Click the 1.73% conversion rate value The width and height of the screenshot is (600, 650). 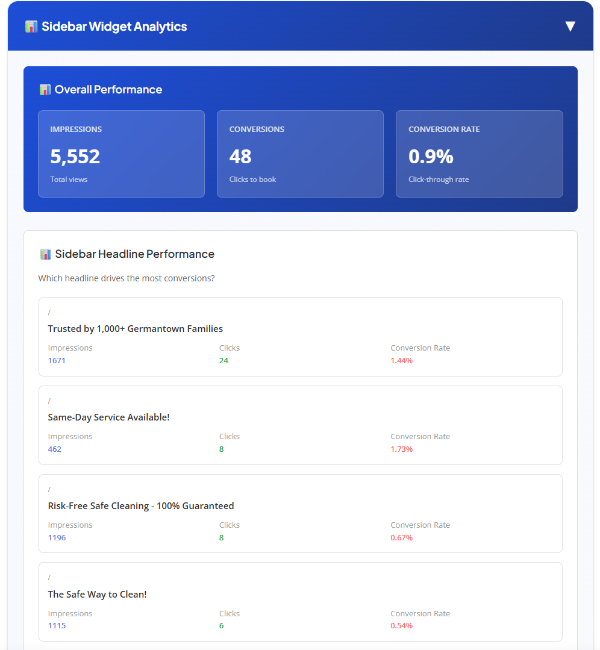tap(401, 448)
